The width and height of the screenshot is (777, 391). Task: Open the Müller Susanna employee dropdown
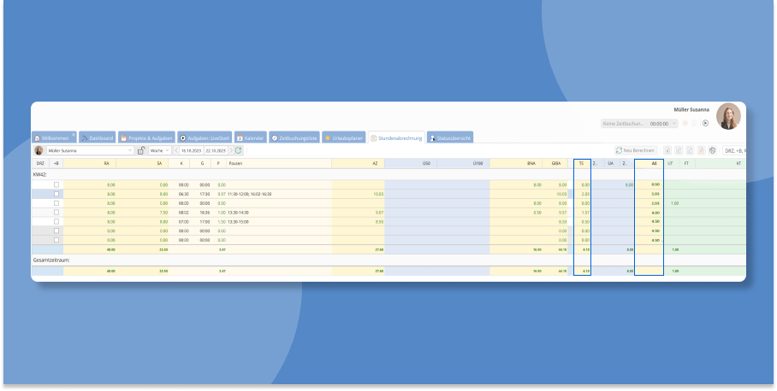pos(130,150)
